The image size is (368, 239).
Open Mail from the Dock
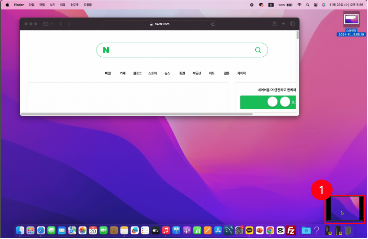tap(62, 230)
